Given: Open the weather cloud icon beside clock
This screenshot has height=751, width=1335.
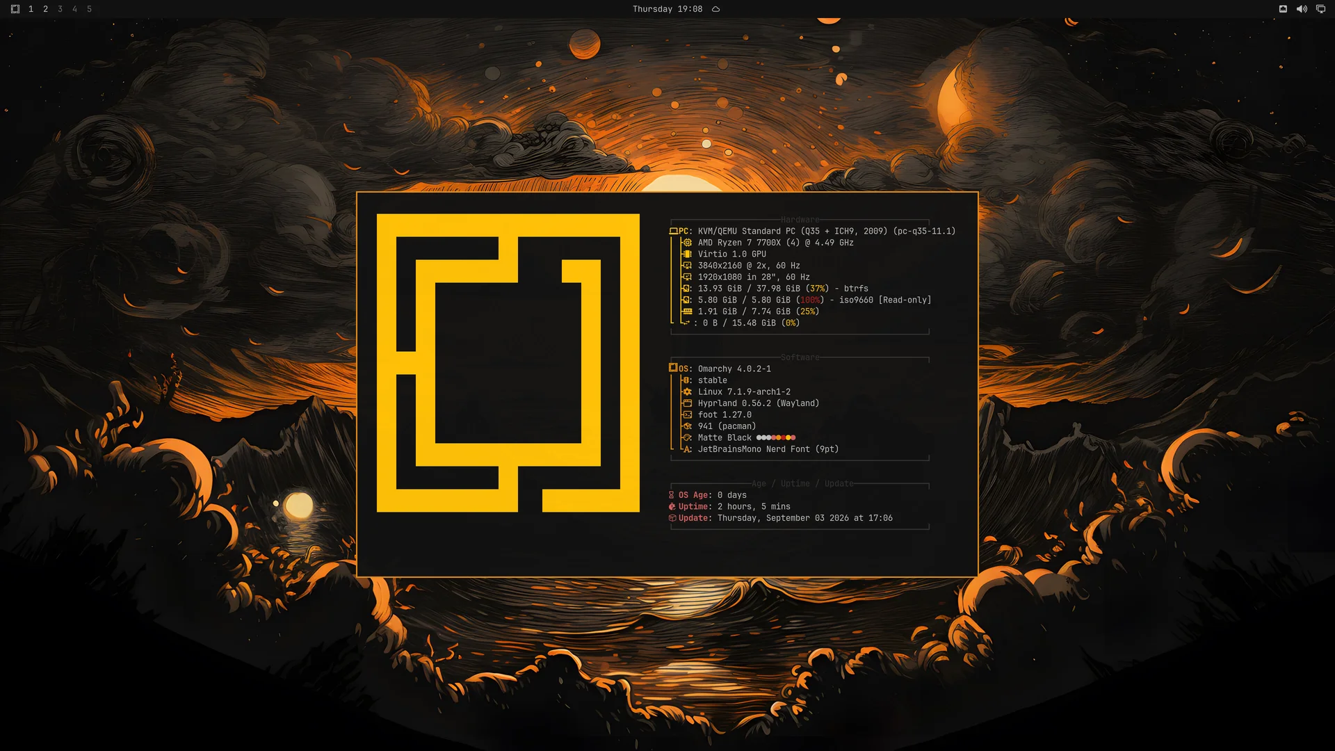Looking at the screenshot, I should coord(715,9).
